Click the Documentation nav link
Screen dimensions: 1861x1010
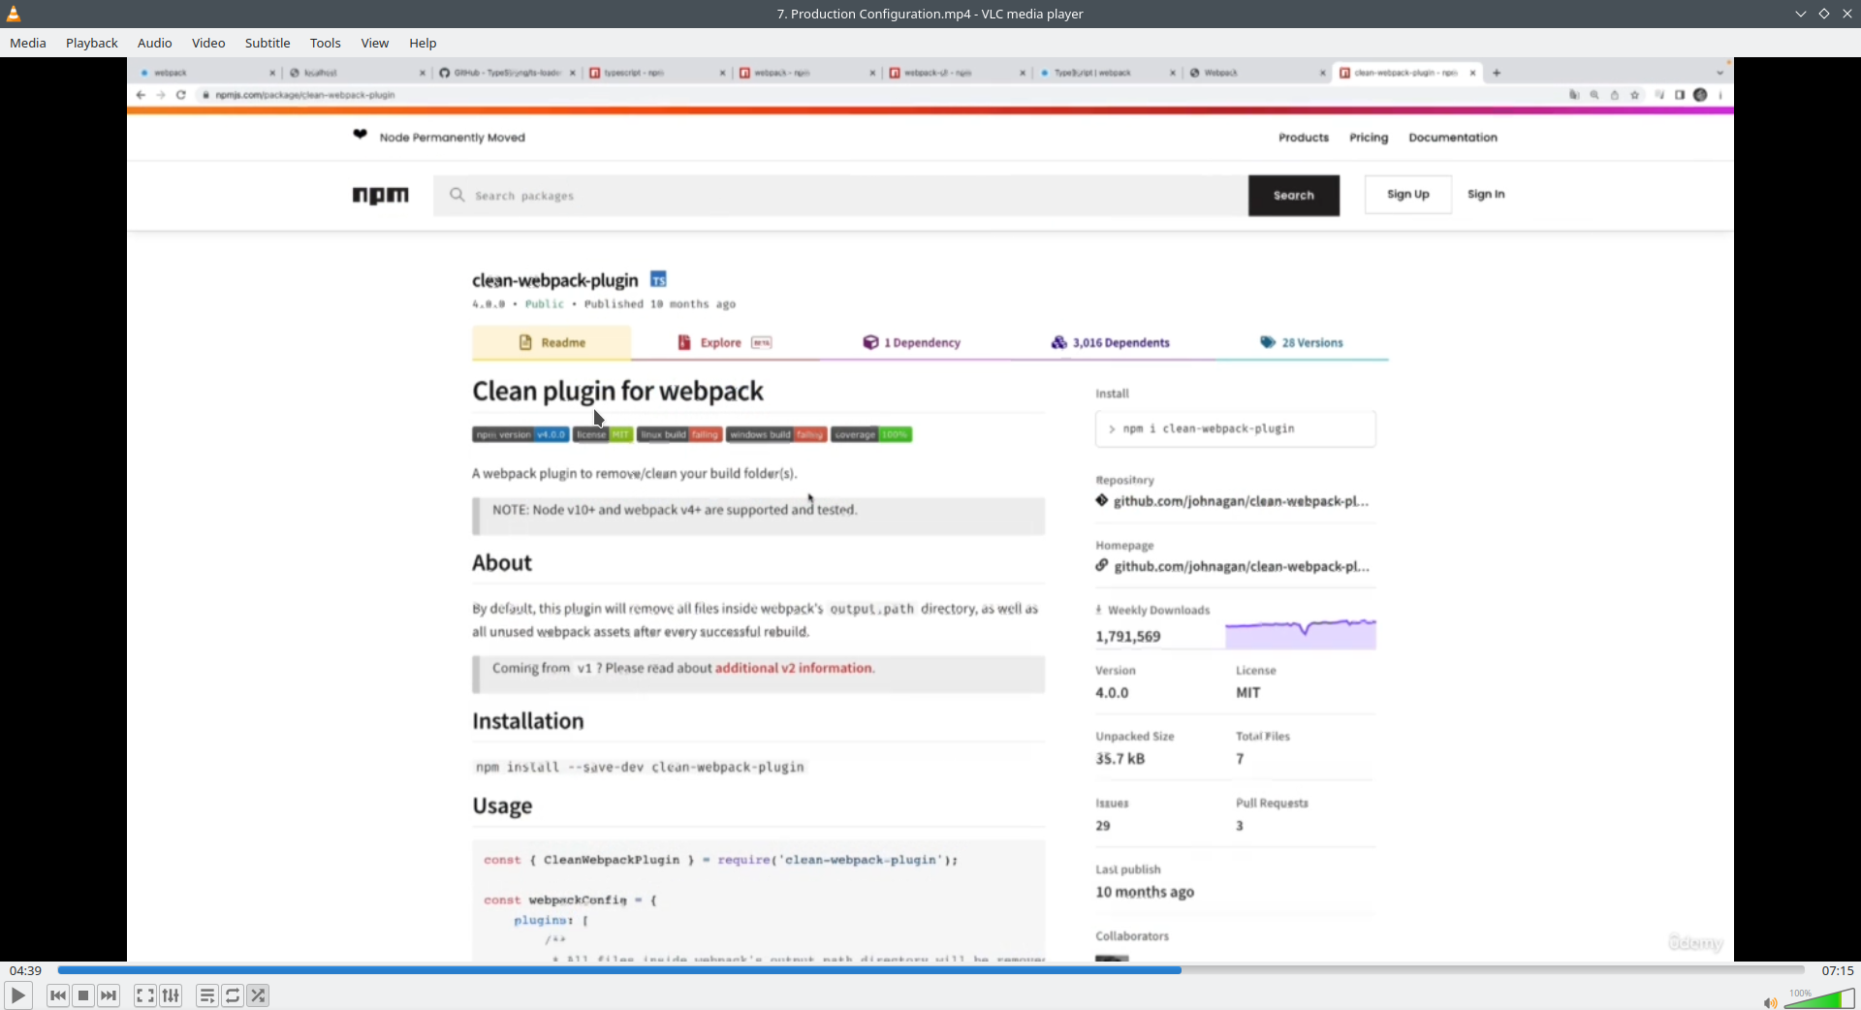click(x=1453, y=138)
